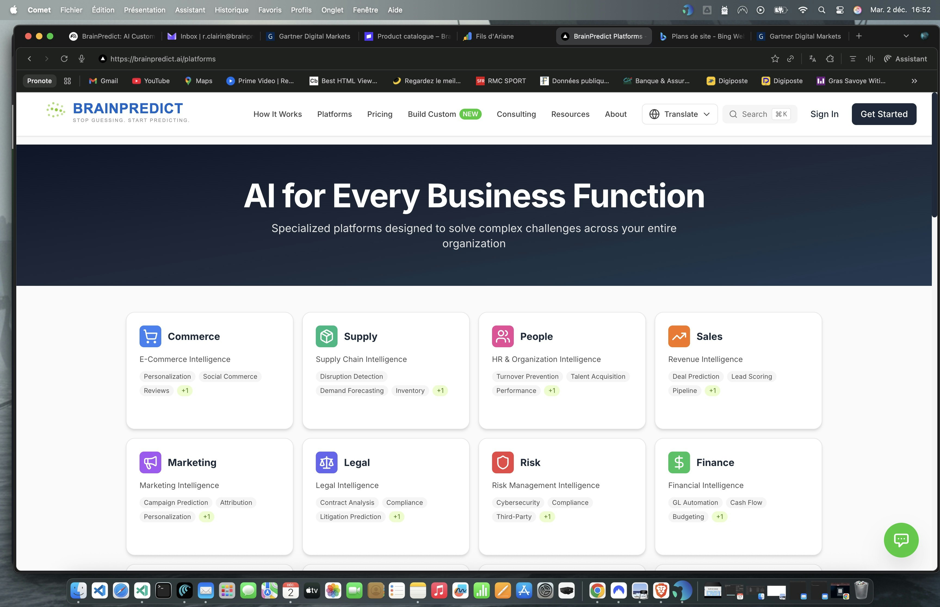Click the Legal scales icon

pyautogui.click(x=327, y=462)
